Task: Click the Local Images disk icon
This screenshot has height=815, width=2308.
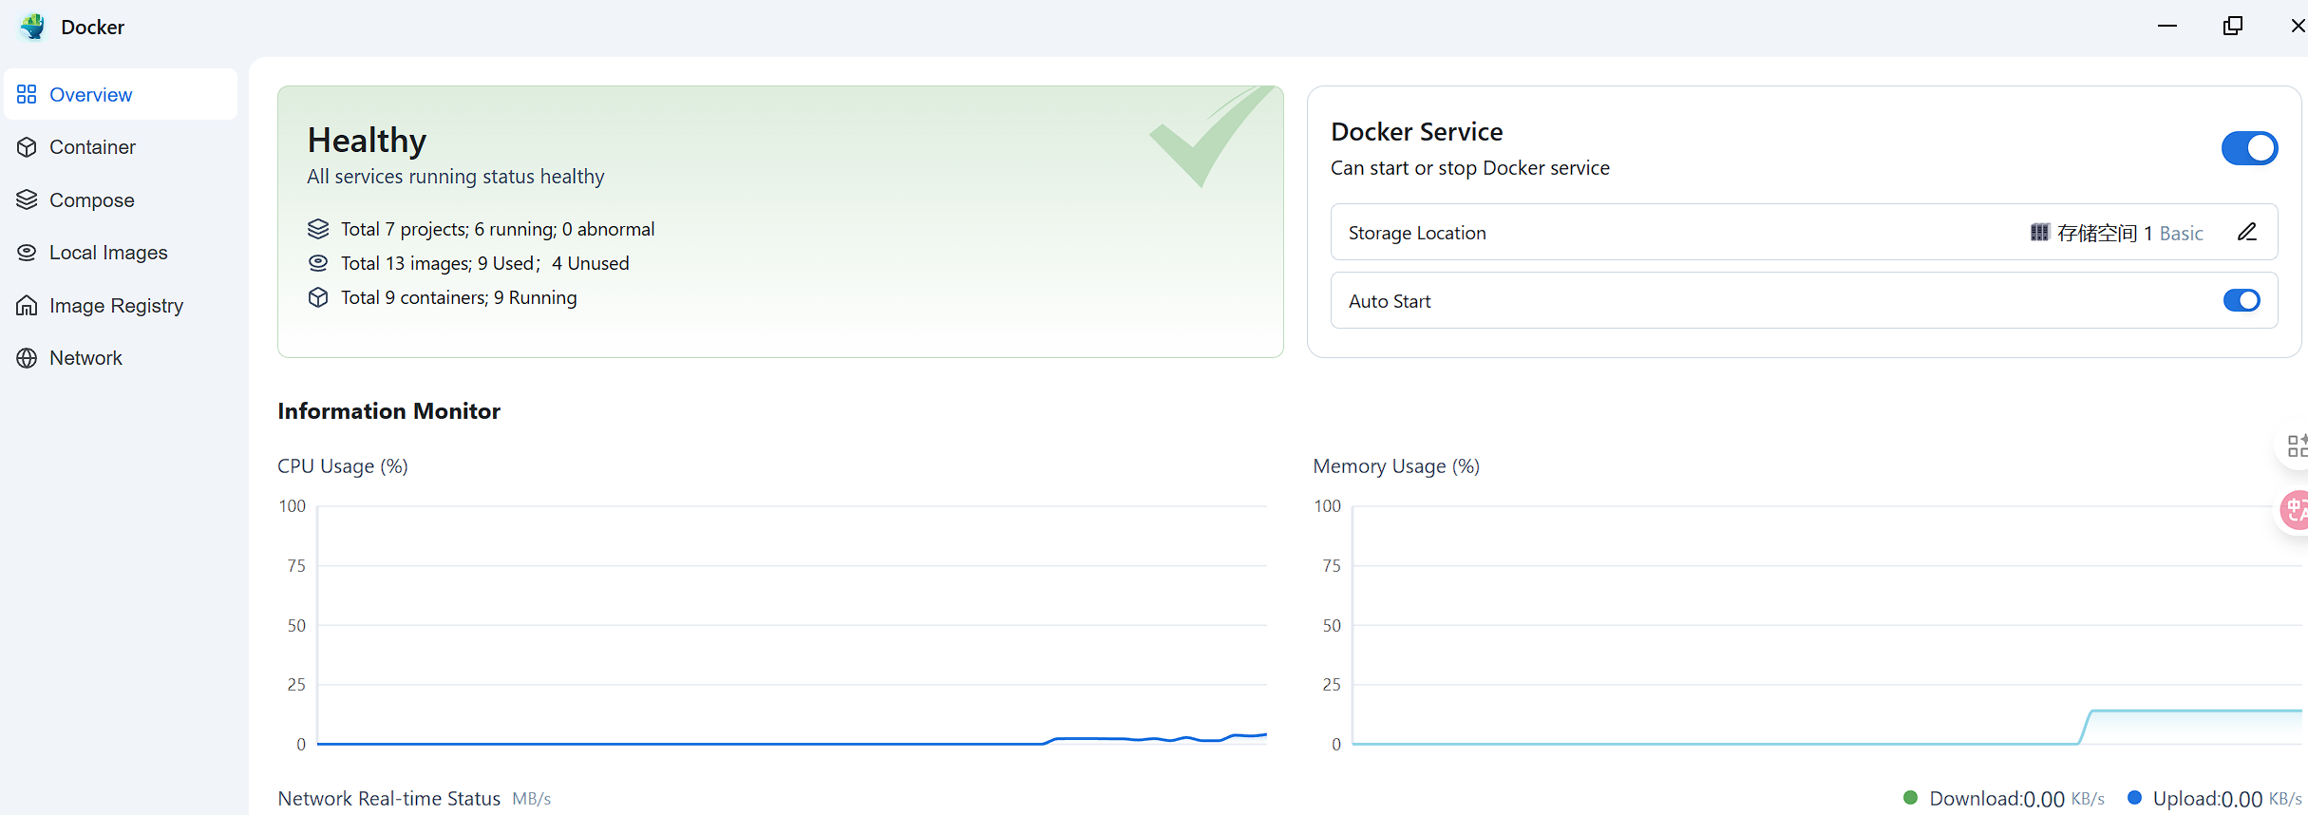Action: 27,253
